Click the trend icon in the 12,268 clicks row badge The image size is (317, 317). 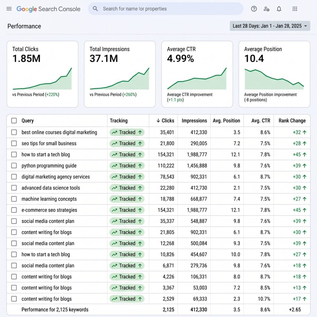(115, 243)
